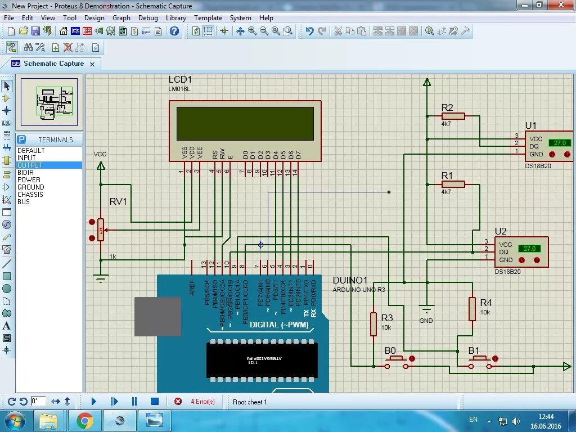Toggle wire autorouter icon
The image size is (576, 432).
[12, 47]
